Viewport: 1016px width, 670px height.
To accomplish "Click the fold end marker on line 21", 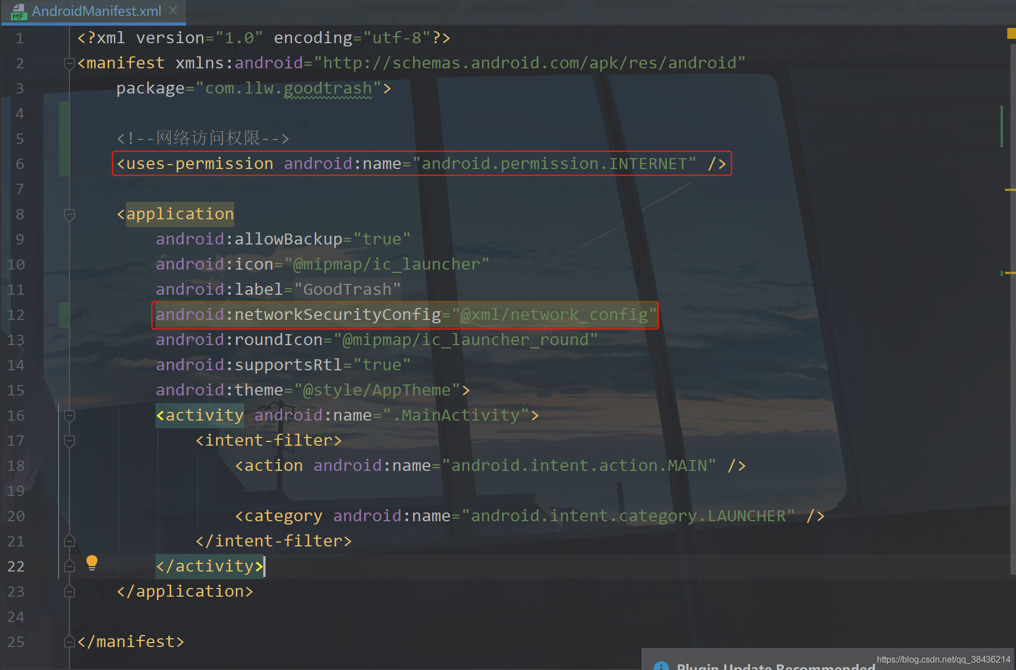I will coord(70,541).
